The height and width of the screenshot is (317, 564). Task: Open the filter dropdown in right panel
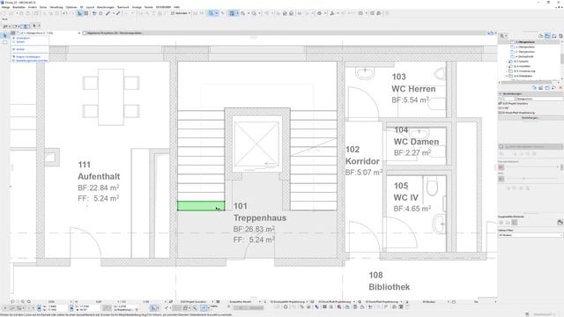[531, 235]
